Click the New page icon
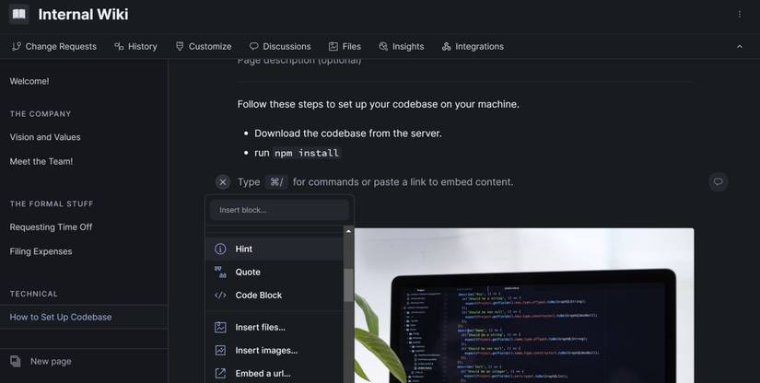 [x=16, y=361]
